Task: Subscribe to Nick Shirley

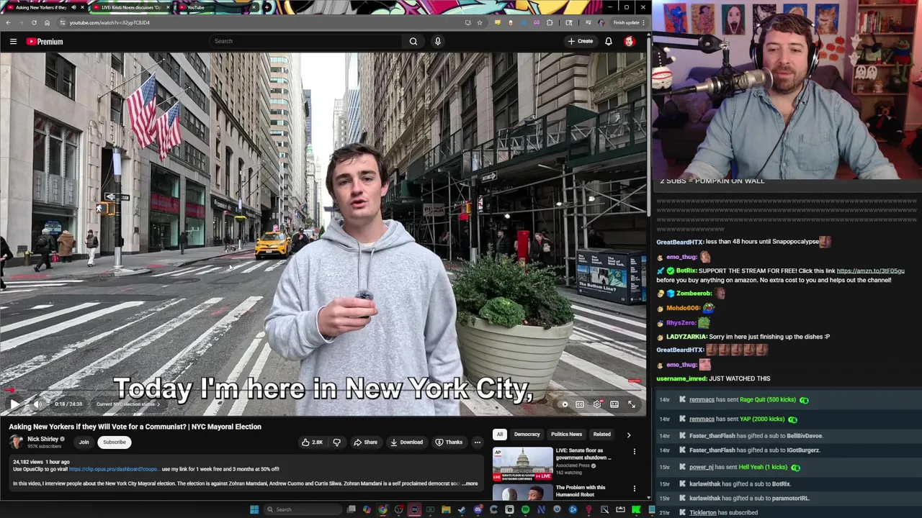Action: point(114,442)
